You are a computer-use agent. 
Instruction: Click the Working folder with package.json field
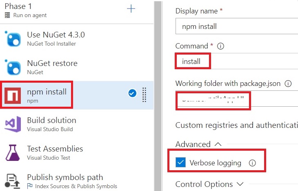(237, 99)
